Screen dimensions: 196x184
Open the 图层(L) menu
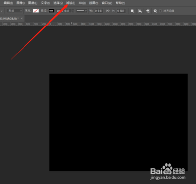click(x=33, y=3)
